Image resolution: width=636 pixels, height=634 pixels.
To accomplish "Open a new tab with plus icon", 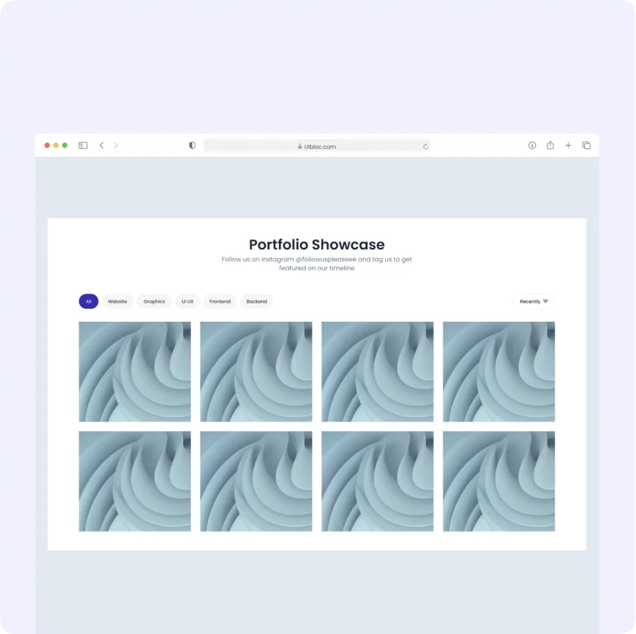I will pyautogui.click(x=568, y=145).
